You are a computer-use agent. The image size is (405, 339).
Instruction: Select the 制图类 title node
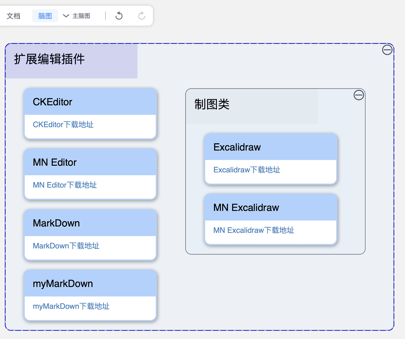(x=252, y=106)
